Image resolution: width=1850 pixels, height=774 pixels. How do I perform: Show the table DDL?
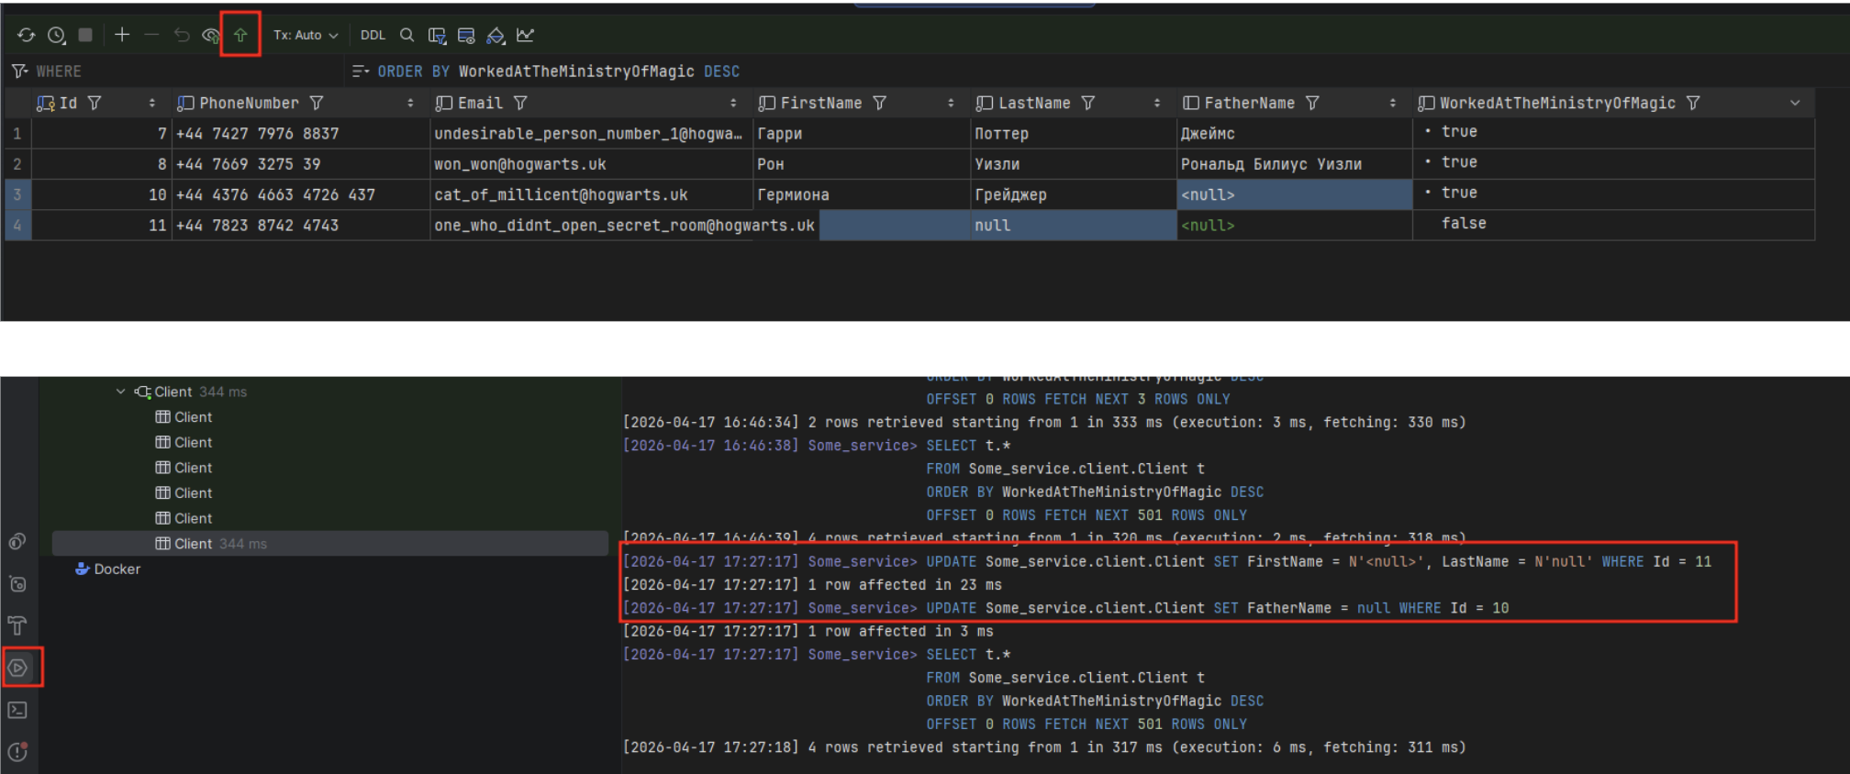(373, 35)
